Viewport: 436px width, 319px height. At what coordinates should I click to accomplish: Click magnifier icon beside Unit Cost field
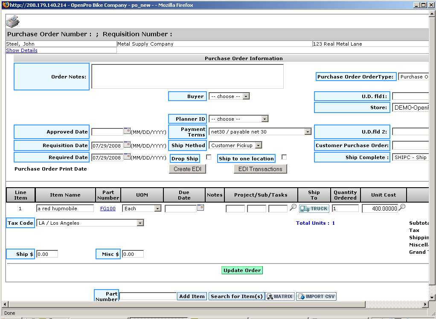[402, 208]
